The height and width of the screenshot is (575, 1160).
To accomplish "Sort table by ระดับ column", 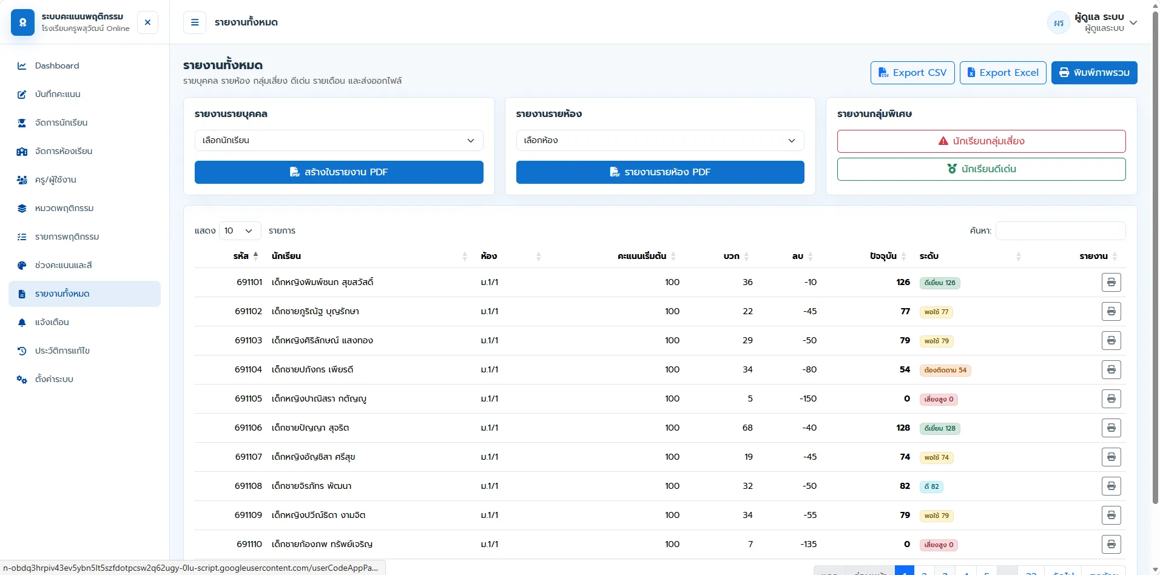I will point(971,256).
